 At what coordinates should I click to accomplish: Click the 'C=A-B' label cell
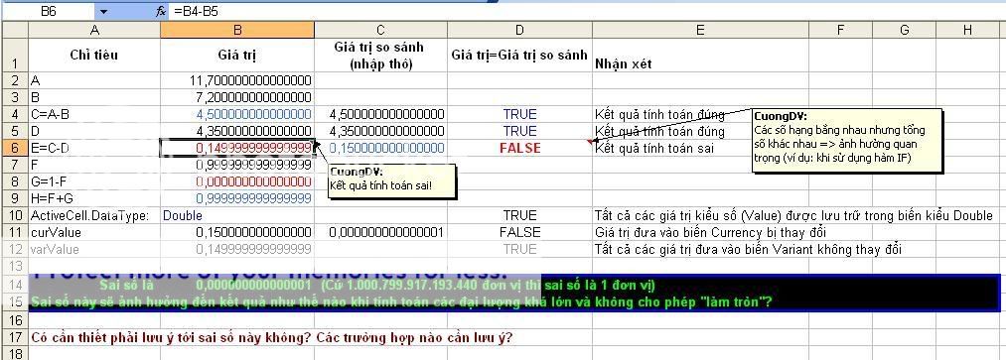pyautogui.click(x=93, y=114)
